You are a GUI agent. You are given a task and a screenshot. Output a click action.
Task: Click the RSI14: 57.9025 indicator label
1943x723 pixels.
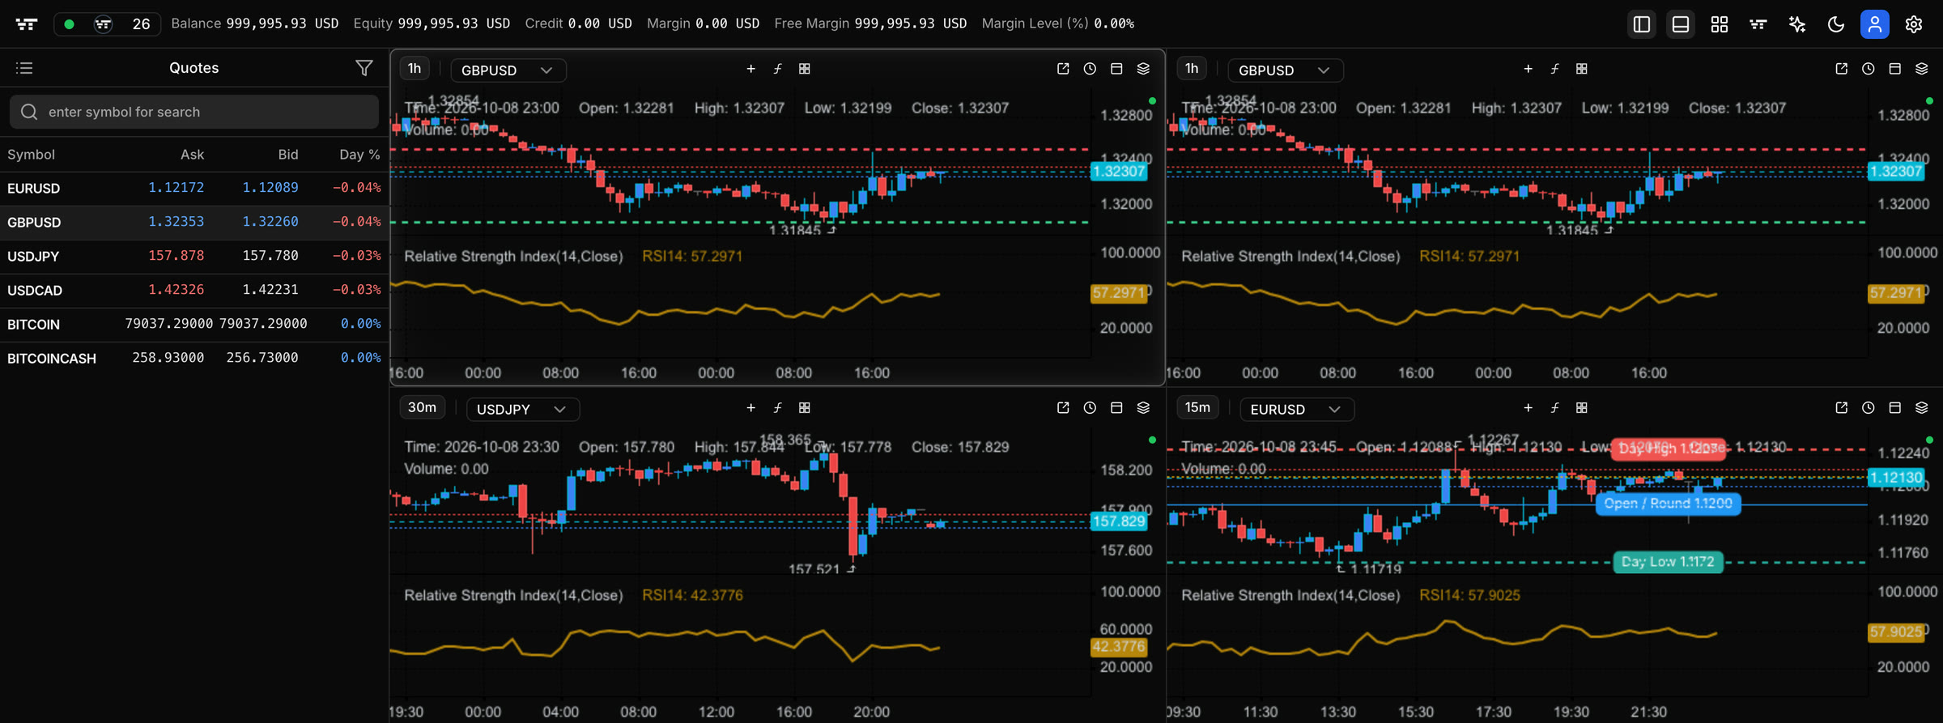[x=1469, y=595]
